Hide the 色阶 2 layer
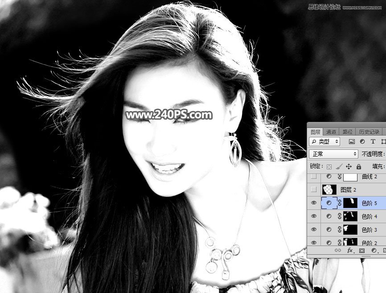This screenshot has width=386, height=293. pos(314,242)
